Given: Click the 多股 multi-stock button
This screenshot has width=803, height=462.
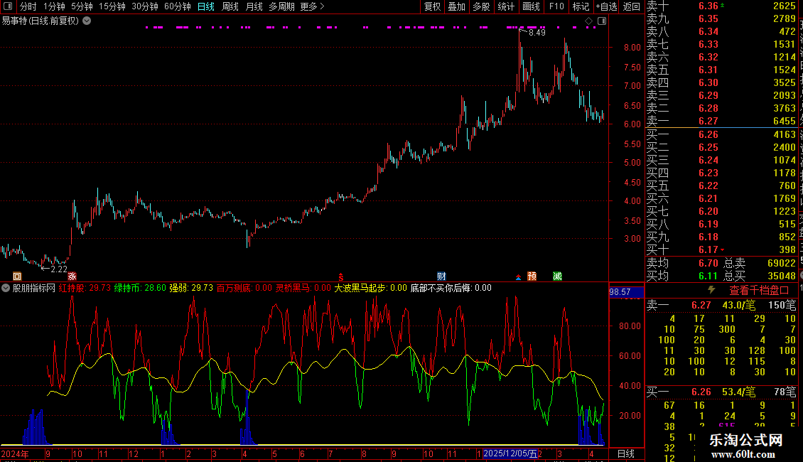Looking at the screenshot, I should coord(481,6).
